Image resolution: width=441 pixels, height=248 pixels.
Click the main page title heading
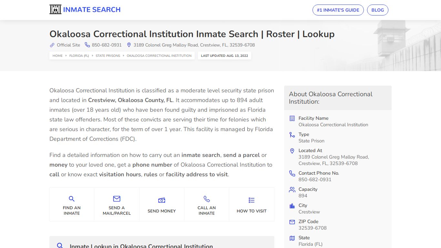(192, 34)
